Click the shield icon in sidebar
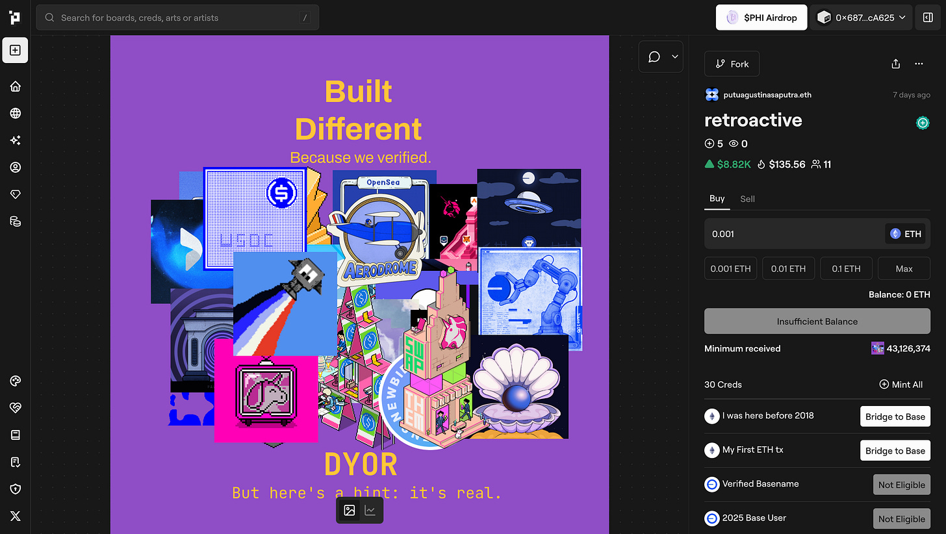946x534 pixels. pyautogui.click(x=15, y=489)
